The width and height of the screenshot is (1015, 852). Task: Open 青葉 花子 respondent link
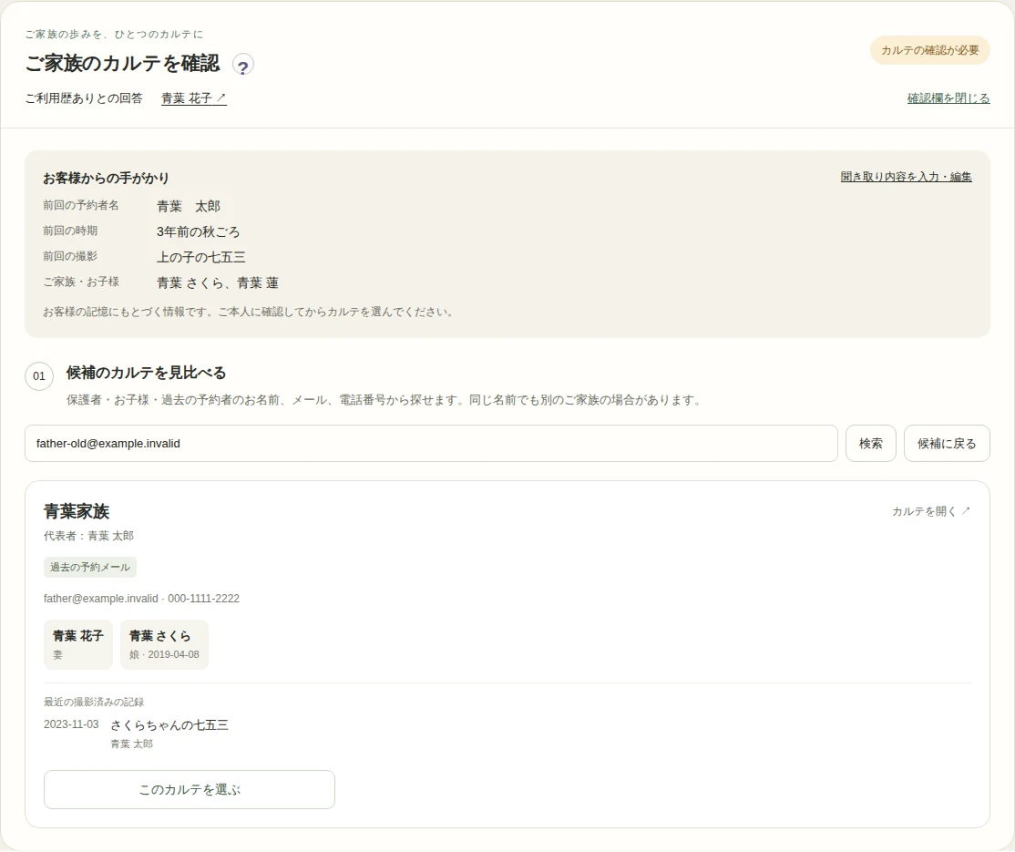tap(193, 98)
